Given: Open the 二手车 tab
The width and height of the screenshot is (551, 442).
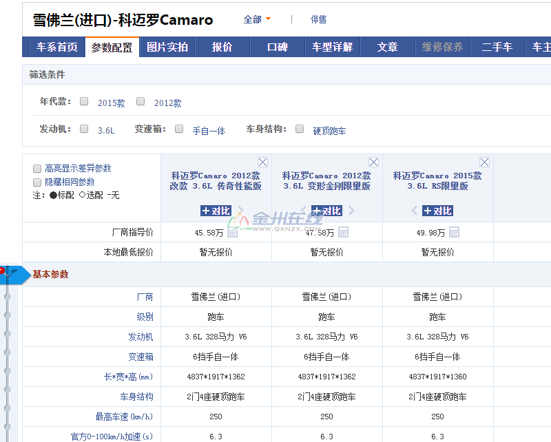Looking at the screenshot, I should point(497,47).
